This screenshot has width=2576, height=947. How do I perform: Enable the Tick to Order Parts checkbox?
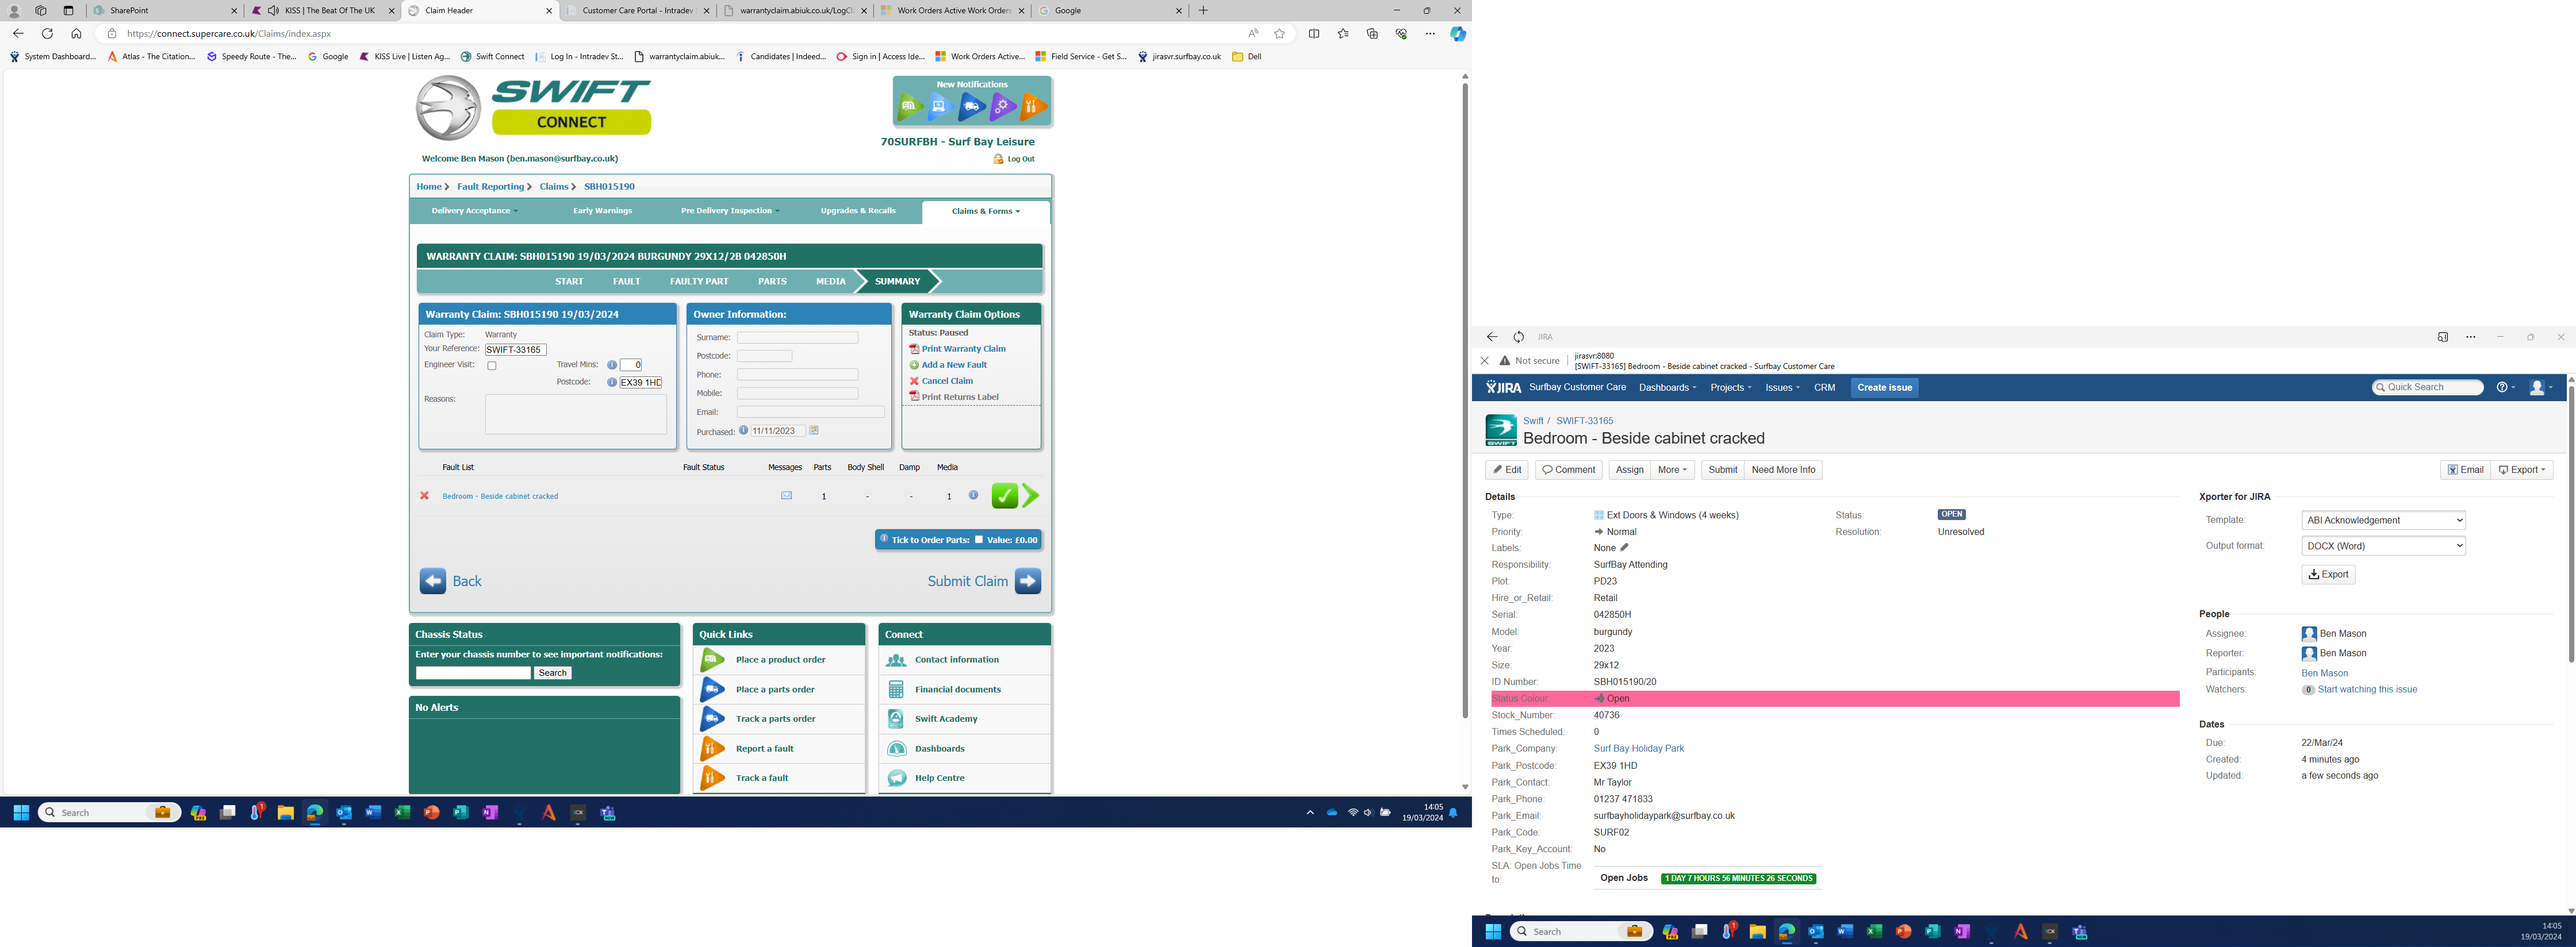point(979,540)
